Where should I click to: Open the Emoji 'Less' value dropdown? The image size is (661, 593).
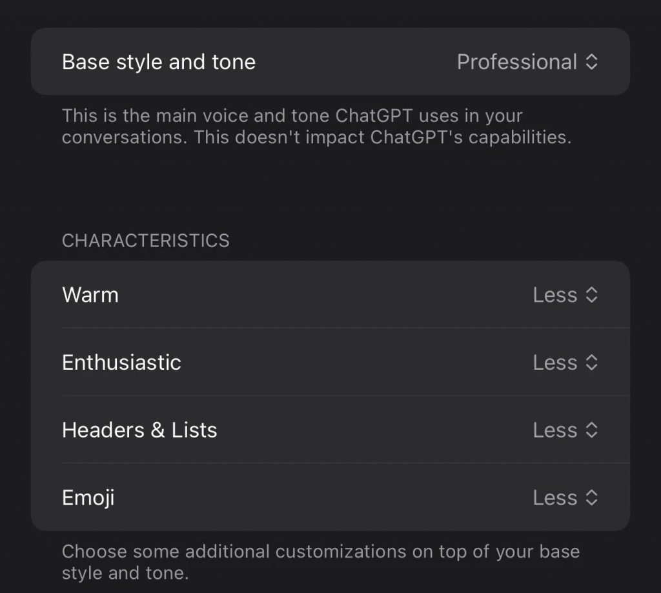point(554,498)
